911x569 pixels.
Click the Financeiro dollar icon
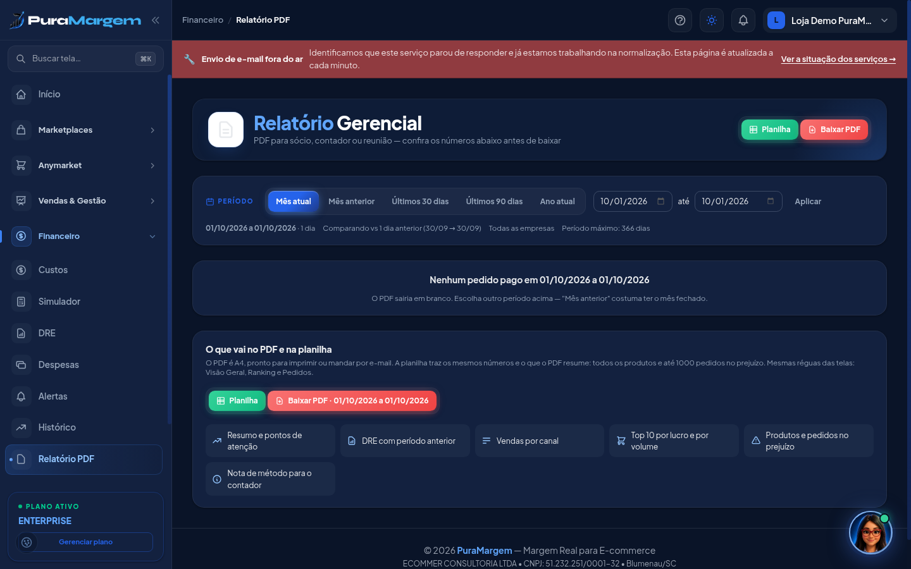click(x=21, y=236)
